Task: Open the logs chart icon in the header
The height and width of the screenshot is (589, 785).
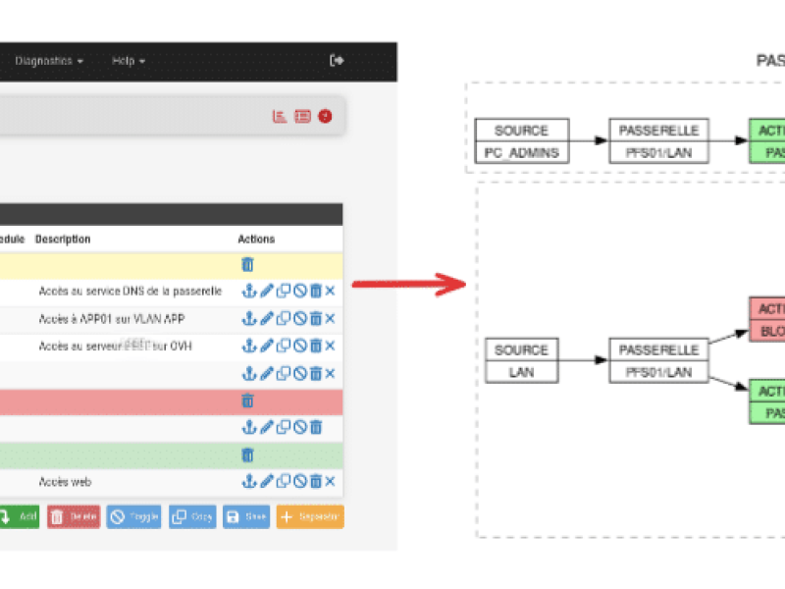Action: (x=278, y=115)
